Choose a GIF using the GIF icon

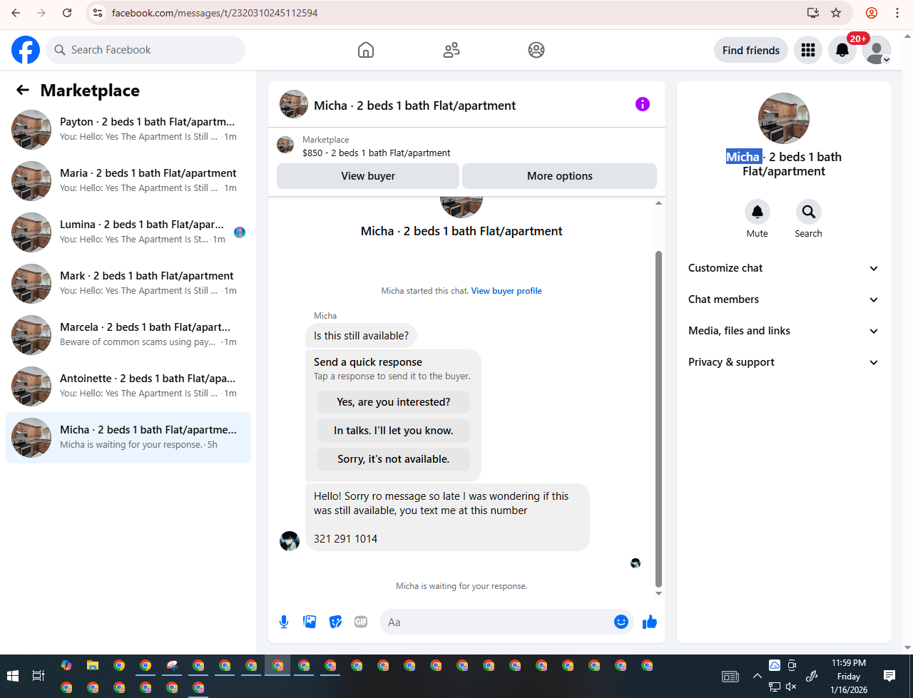coord(361,622)
